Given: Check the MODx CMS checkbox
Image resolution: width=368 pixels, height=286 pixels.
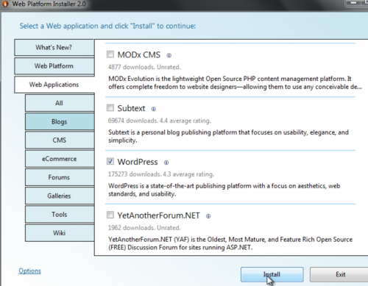Looking at the screenshot, I should (x=110, y=54).
